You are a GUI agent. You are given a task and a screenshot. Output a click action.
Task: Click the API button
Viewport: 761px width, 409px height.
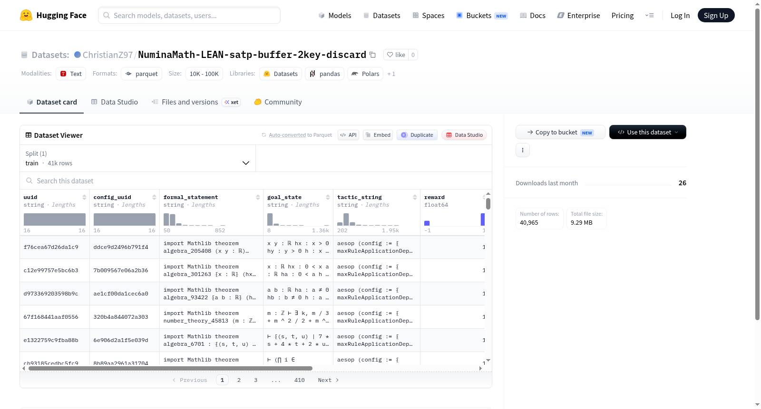348,135
